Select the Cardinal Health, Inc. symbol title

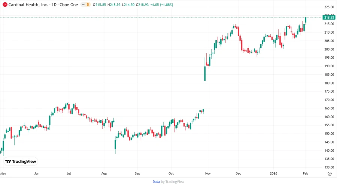pos(28,4)
